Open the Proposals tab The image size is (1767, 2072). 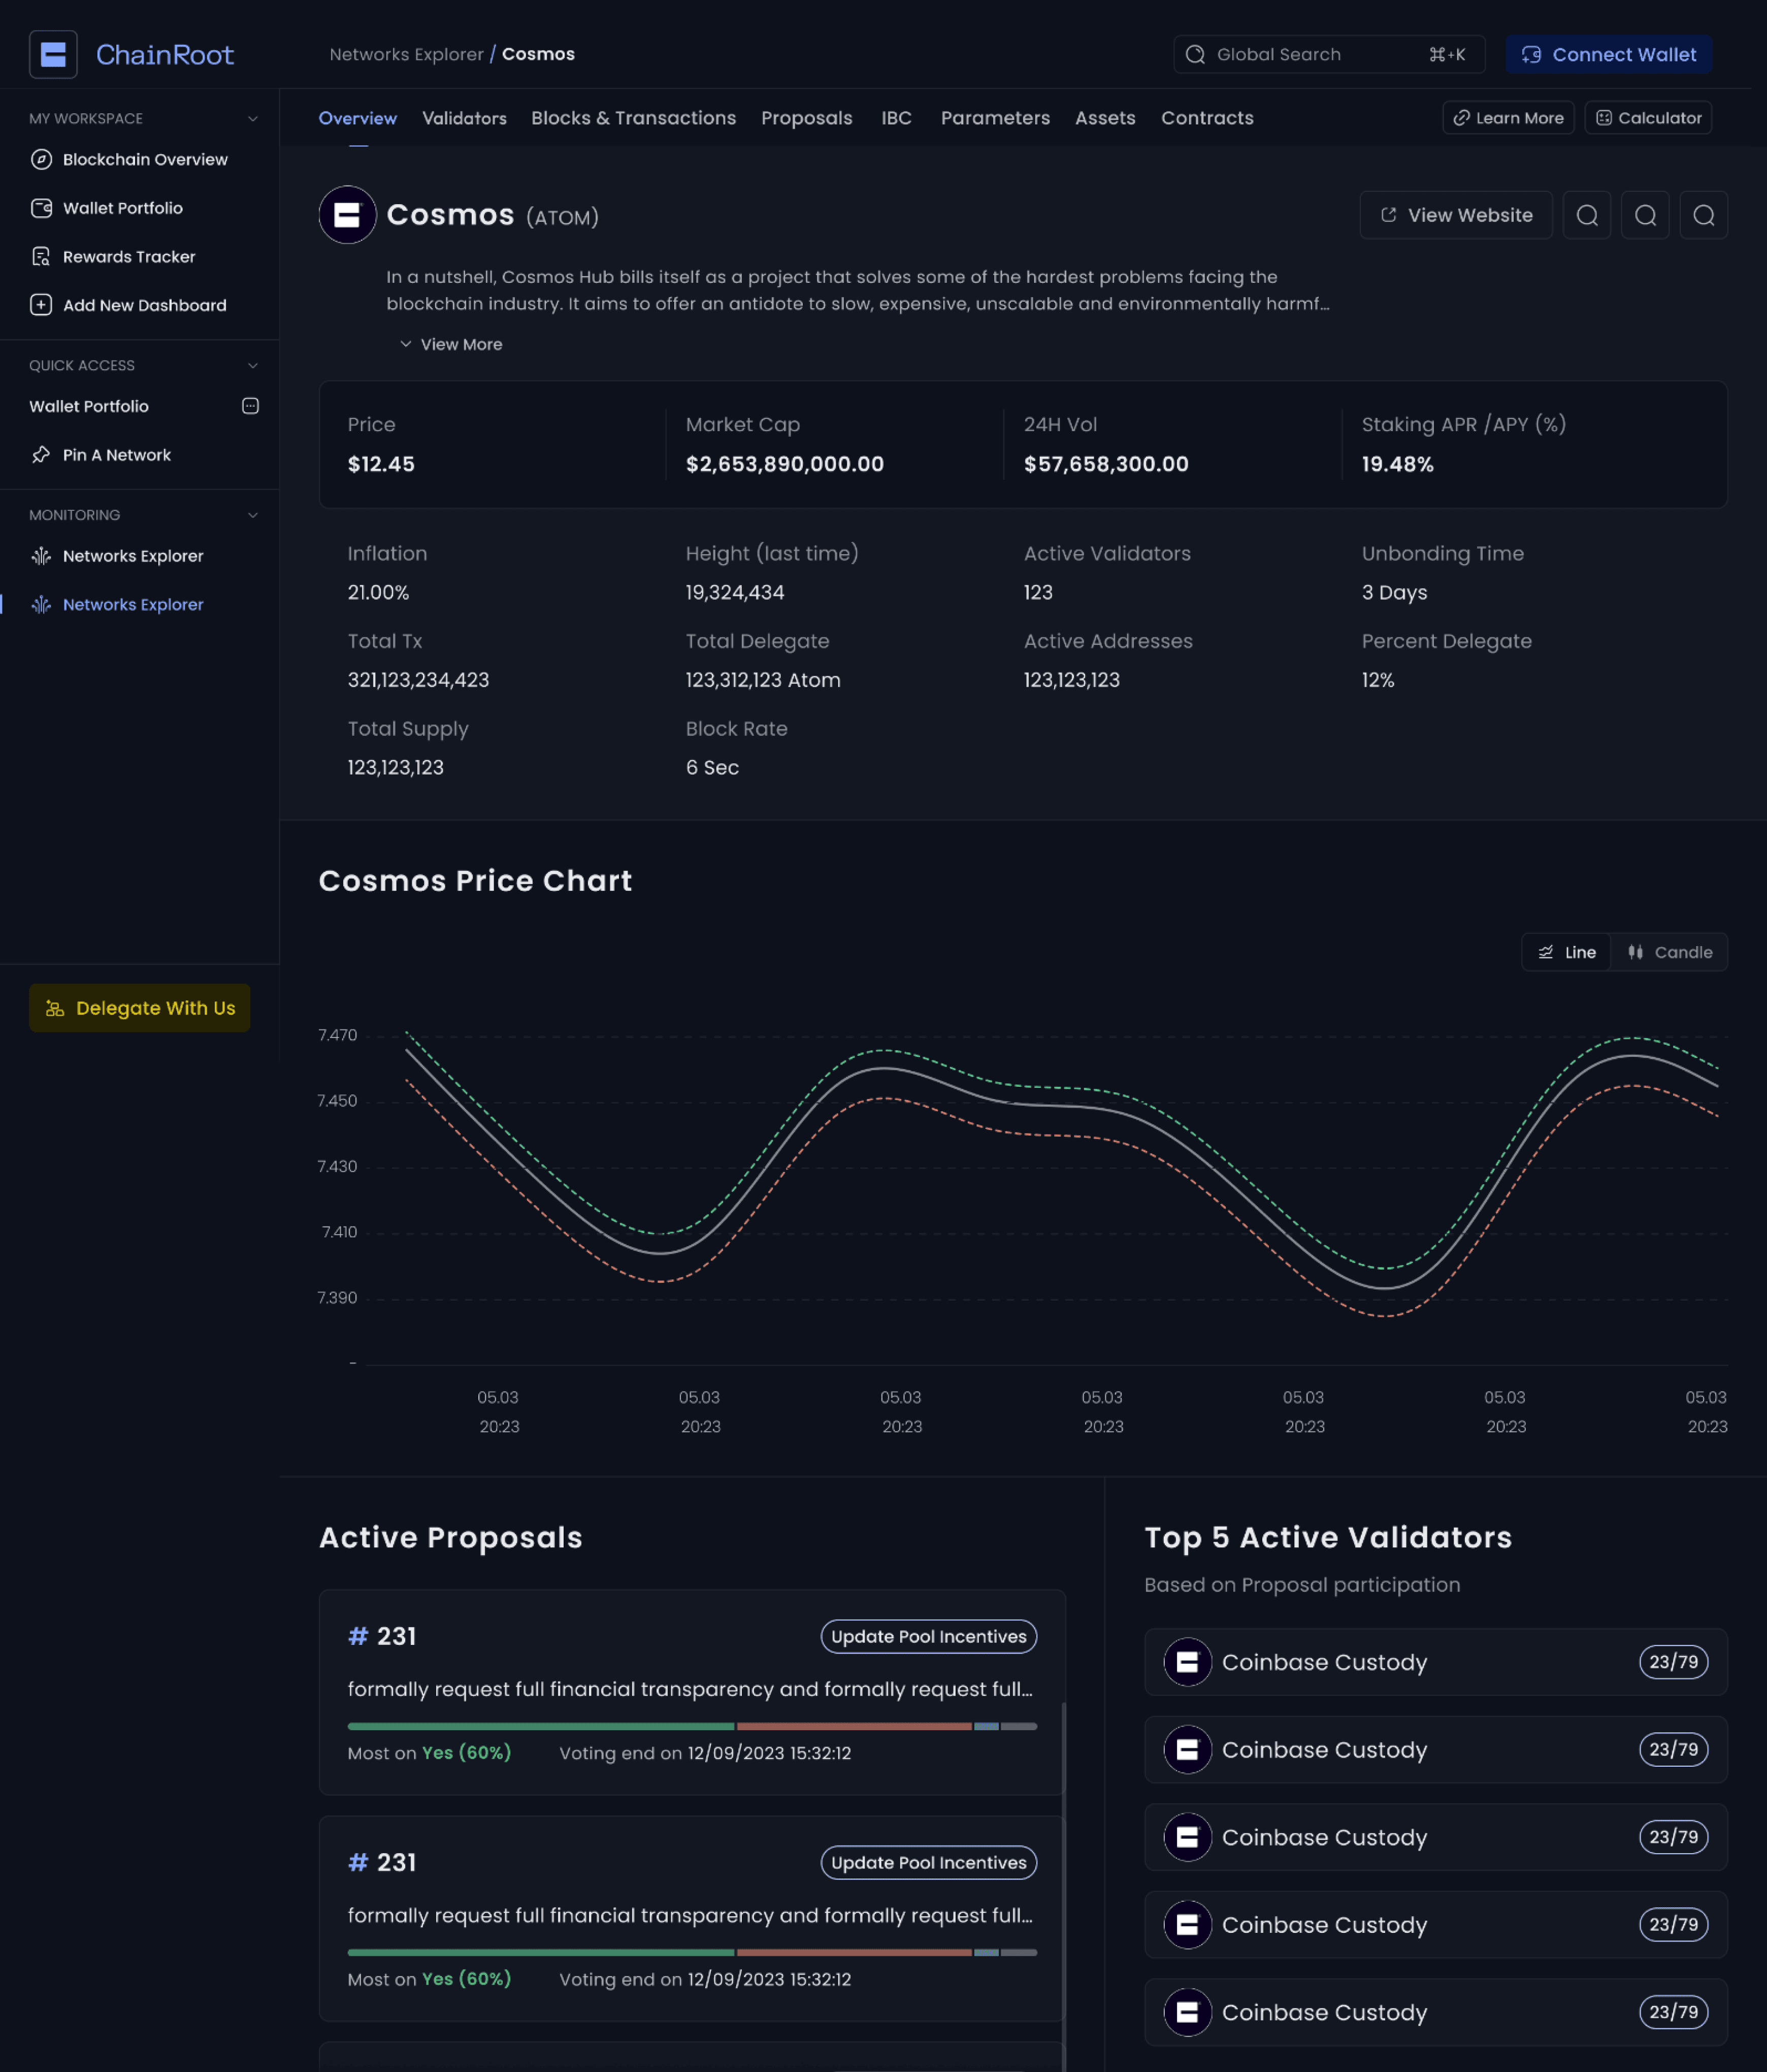pyautogui.click(x=806, y=118)
